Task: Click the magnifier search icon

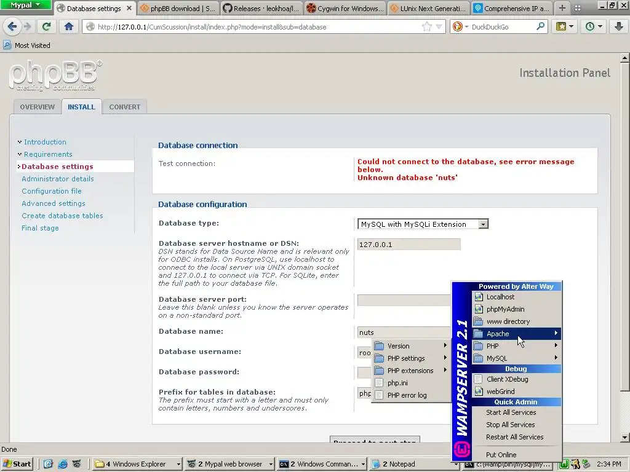Action: (540, 27)
